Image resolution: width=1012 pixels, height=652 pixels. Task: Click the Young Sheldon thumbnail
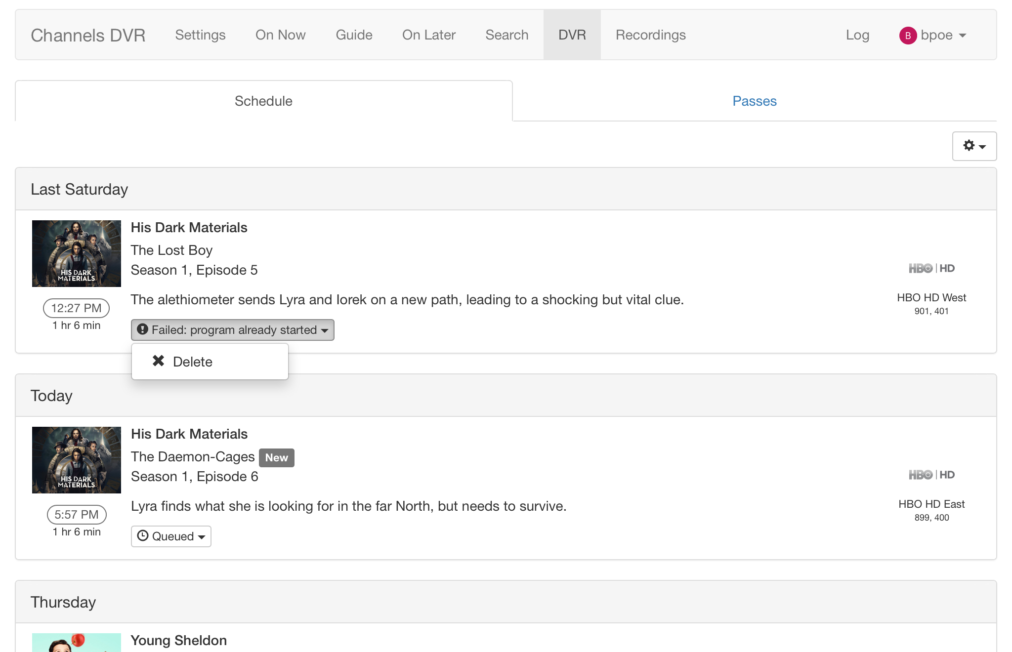tap(77, 642)
